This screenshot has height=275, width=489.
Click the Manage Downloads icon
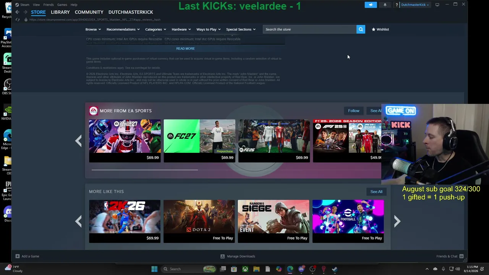pos(222,256)
